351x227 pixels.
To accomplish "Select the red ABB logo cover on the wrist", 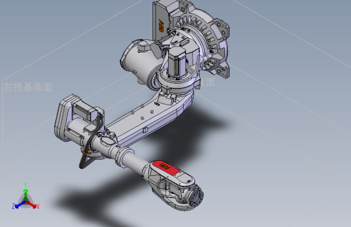I will [166, 167].
